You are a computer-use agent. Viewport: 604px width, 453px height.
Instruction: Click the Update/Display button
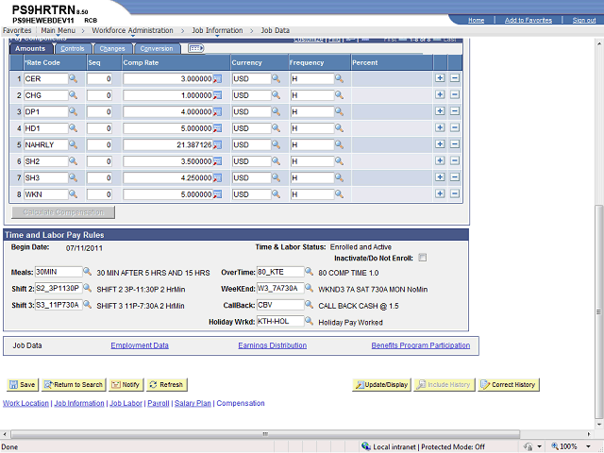381,384
